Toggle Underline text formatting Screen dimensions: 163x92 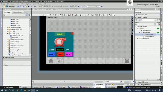tap(56, 15)
